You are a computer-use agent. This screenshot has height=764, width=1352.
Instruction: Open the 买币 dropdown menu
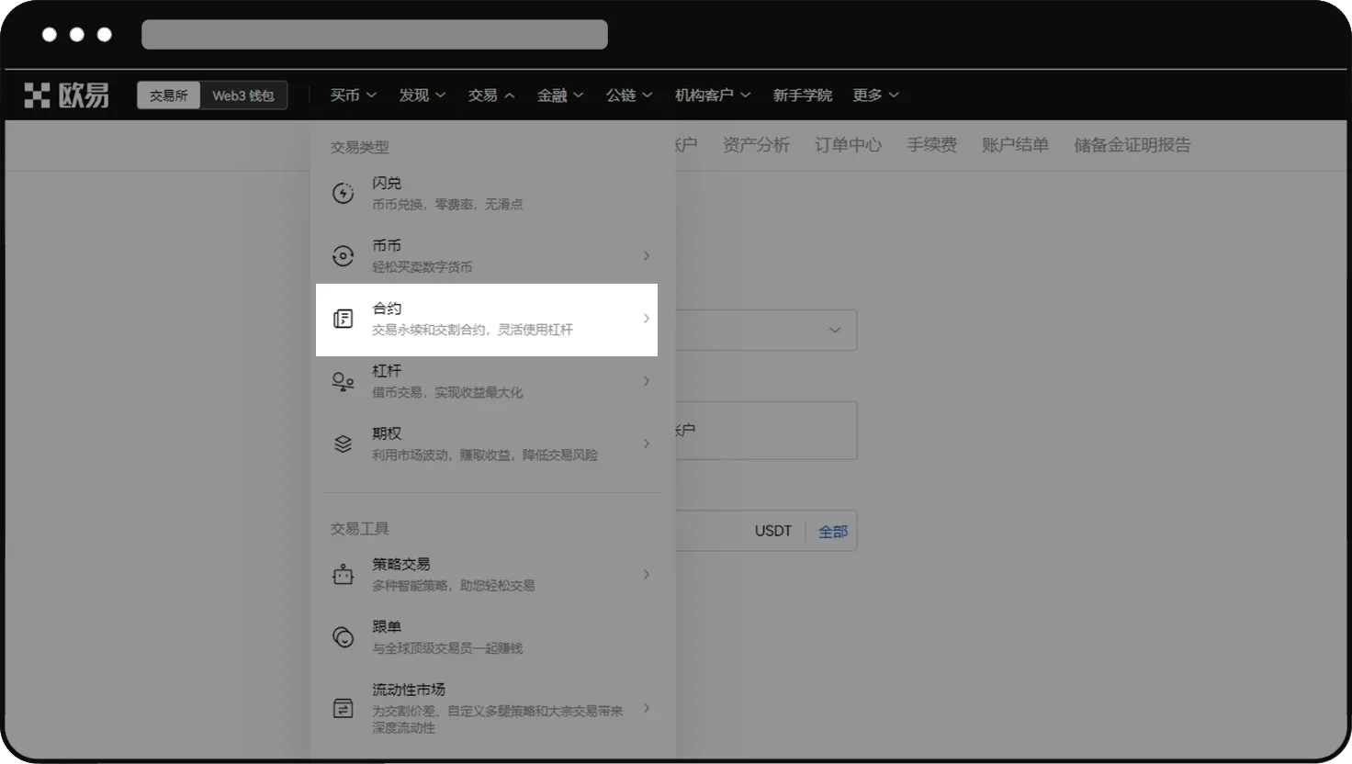click(x=353, y=95)
